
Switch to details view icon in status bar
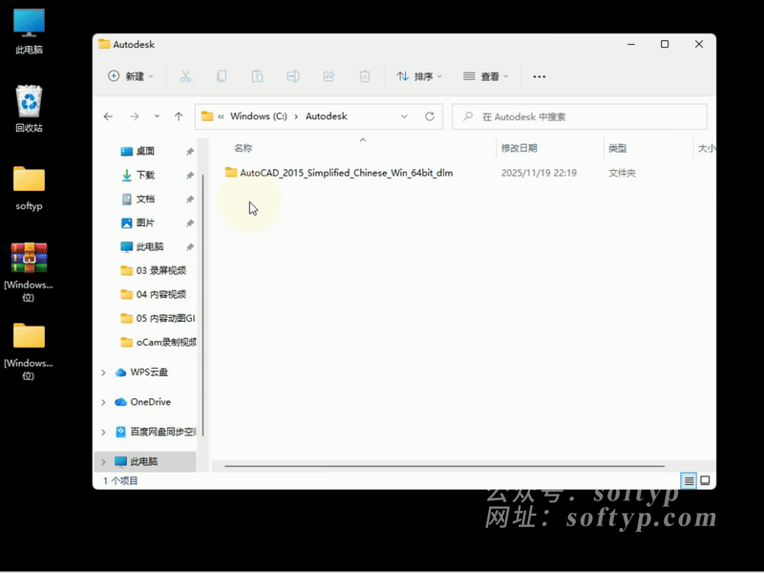click(689, 481)
